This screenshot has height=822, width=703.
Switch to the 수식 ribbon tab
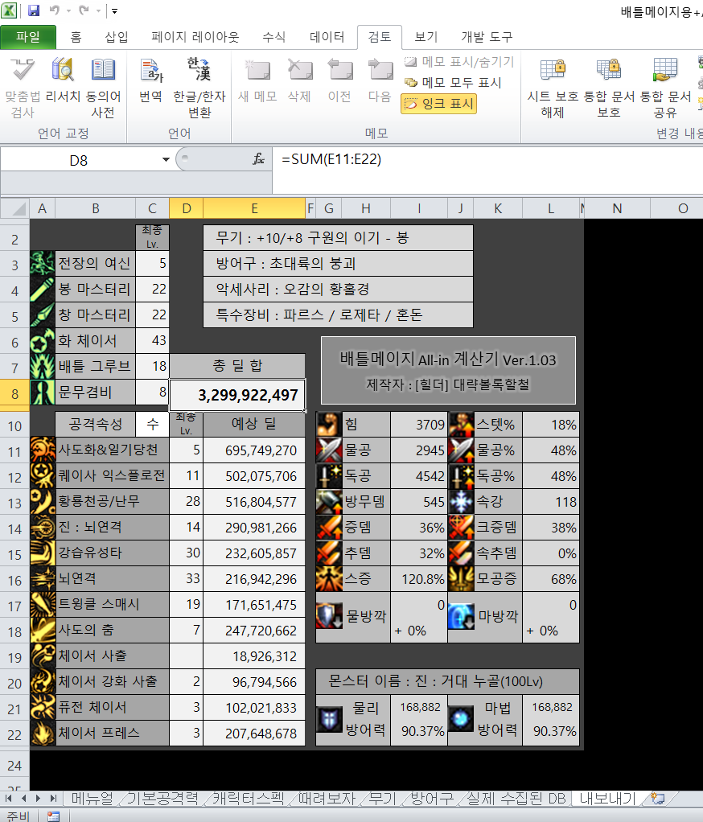coord(273,37)
